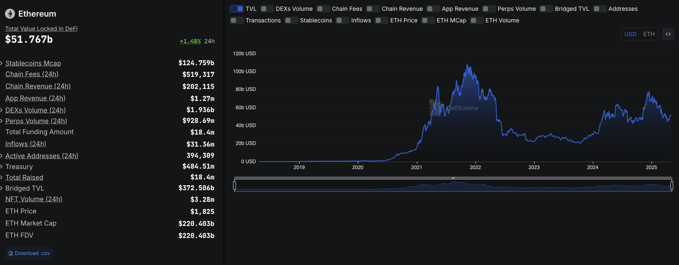Click the left handle of time range slider

(x=235, y=185)
